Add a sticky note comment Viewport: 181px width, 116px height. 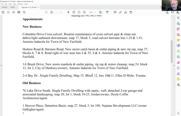tap(115, 12)
